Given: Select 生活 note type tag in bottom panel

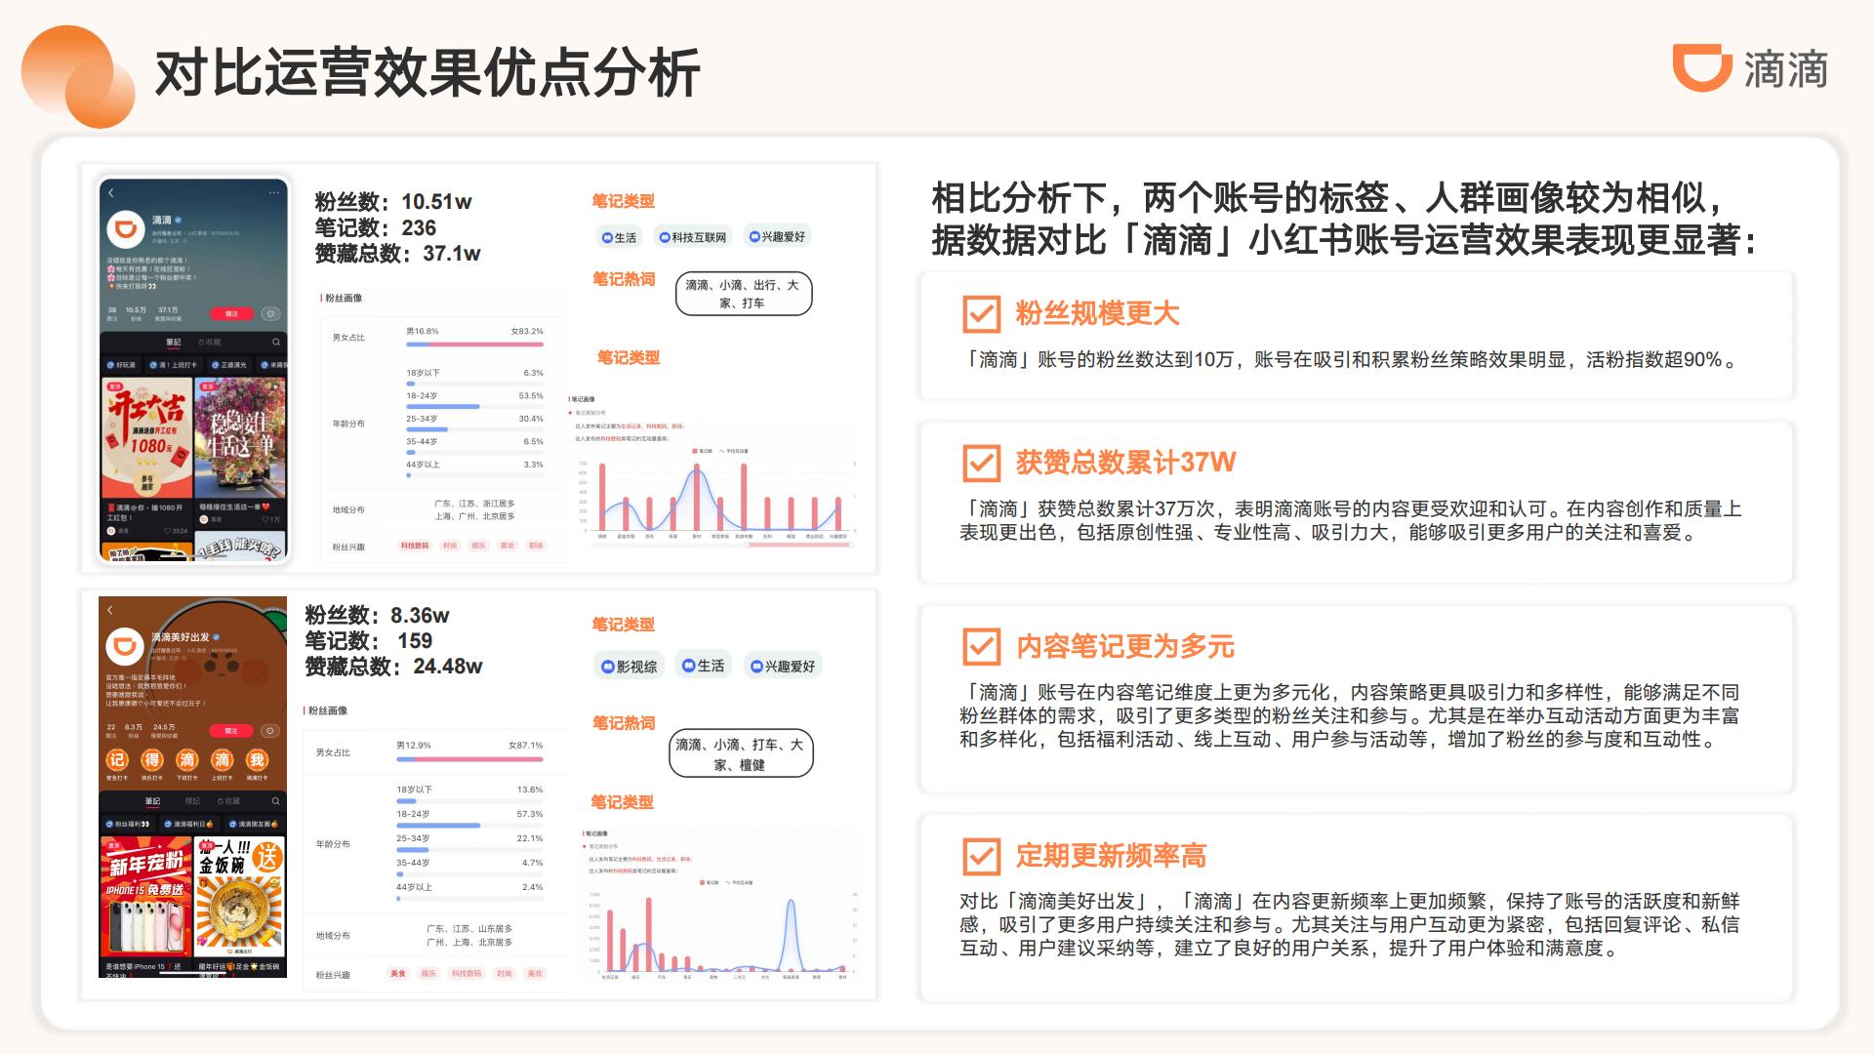Looking at the screenshot, I should coord(704,666).
